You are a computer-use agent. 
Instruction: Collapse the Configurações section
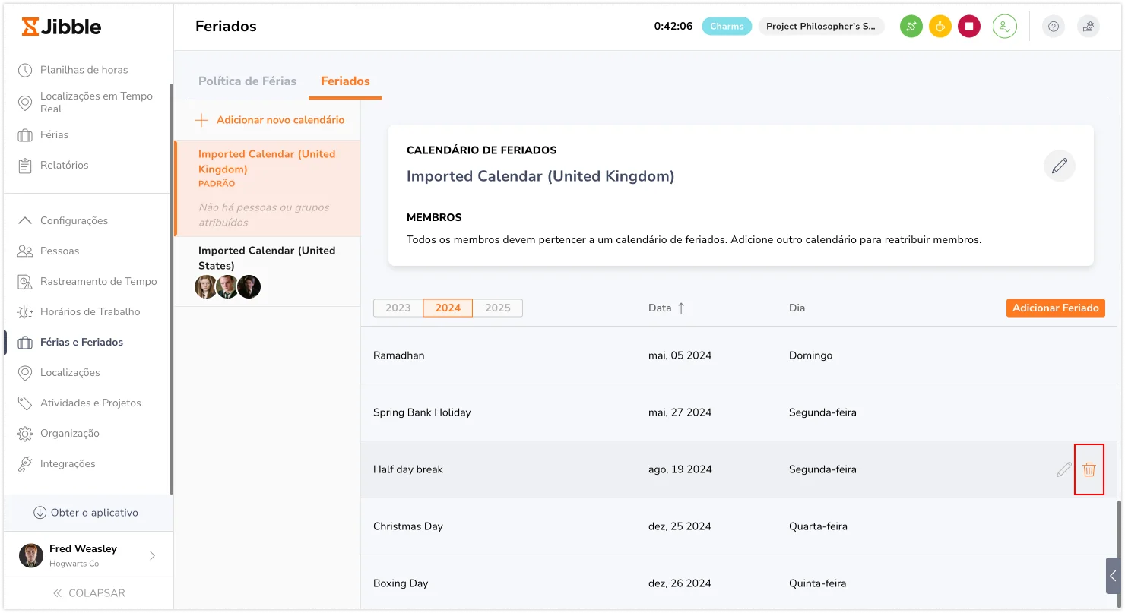pyautogui.click(x=26, y=220)
